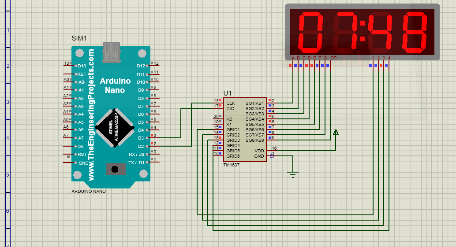Screen dimensions: 456x247
Task: Click the SG5/KS5 pin on TM1637
Action: point(255,125)
